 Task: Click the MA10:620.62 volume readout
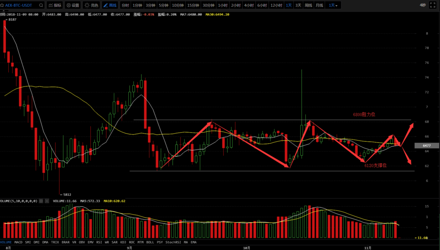114,201
